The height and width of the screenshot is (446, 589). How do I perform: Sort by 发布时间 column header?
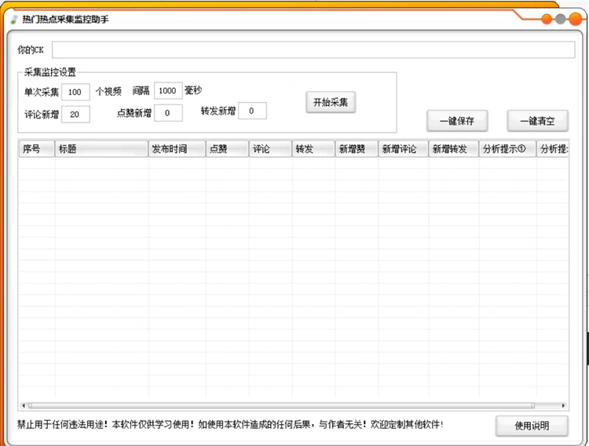(177, 148)
